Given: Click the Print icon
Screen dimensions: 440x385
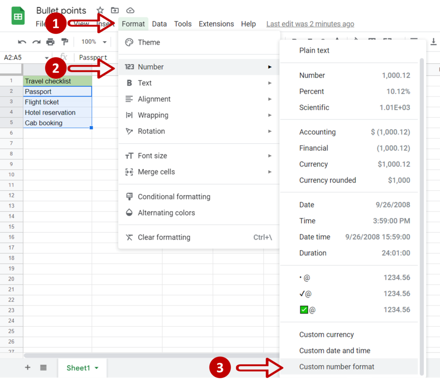Looking at the screenshot, I should coord(51,42).
